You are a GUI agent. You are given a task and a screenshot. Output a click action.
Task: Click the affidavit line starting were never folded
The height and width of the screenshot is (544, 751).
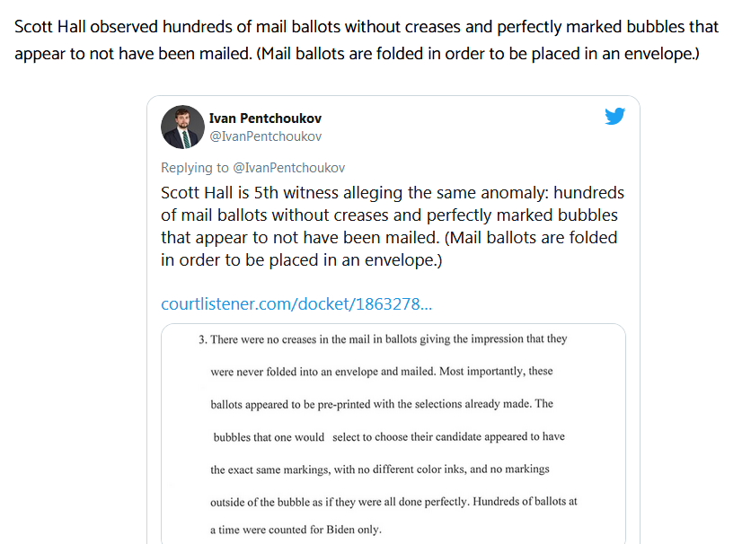coord(381,372)
